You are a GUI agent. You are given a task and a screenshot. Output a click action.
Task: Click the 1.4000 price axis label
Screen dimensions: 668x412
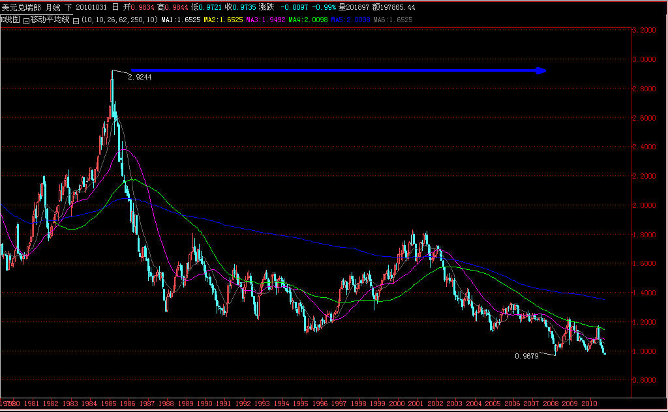pos(644,293)
